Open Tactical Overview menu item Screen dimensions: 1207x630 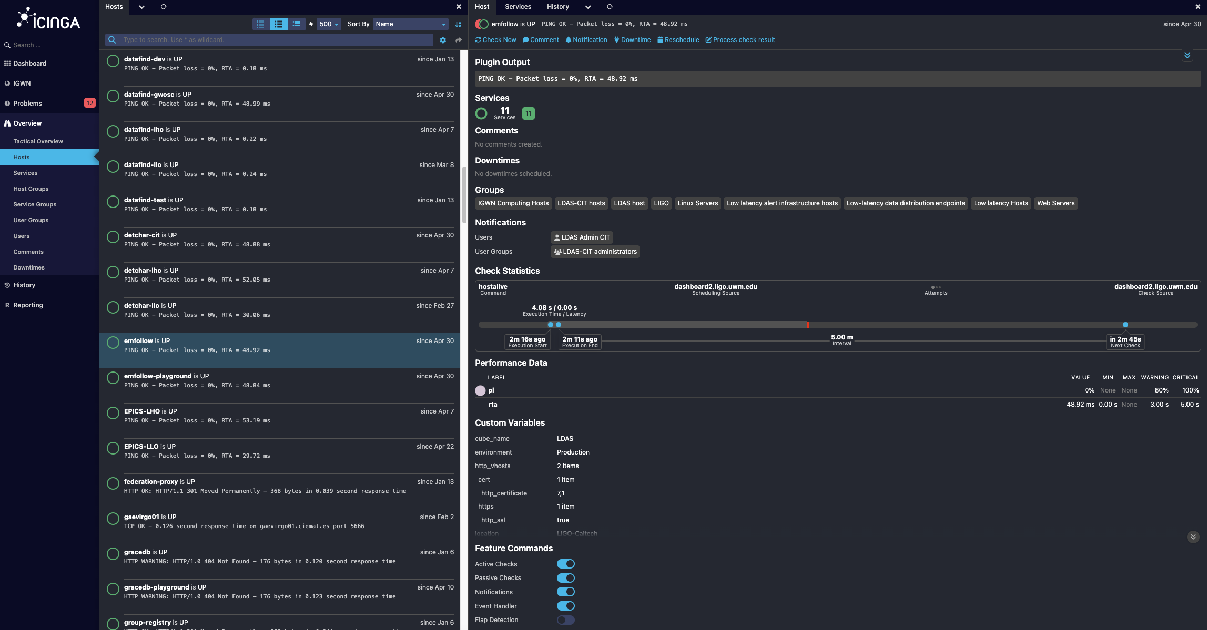(38, 141)
